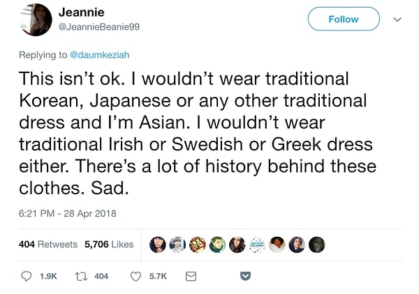Click the third liker avatar
Viewport: 419px width, 294px height.
point(198,245)
